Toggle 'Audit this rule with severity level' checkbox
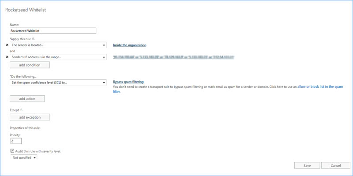The height and width of the screenshot is (176, 353). tap(12, 151)
